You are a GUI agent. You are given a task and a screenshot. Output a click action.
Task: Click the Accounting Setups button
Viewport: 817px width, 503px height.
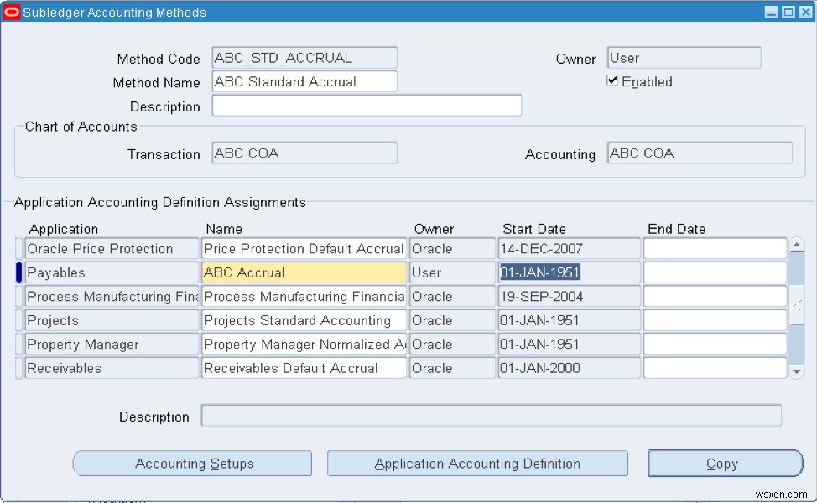tap(193, 464)
